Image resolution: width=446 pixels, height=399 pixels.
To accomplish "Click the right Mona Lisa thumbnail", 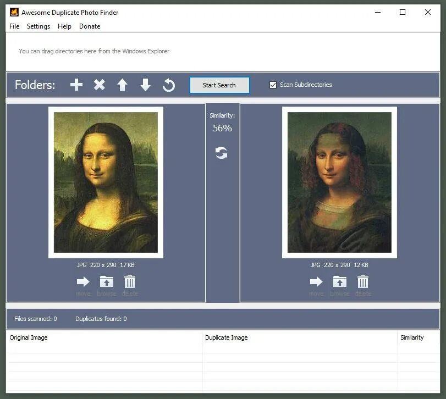I will click(x=339, y=182).
